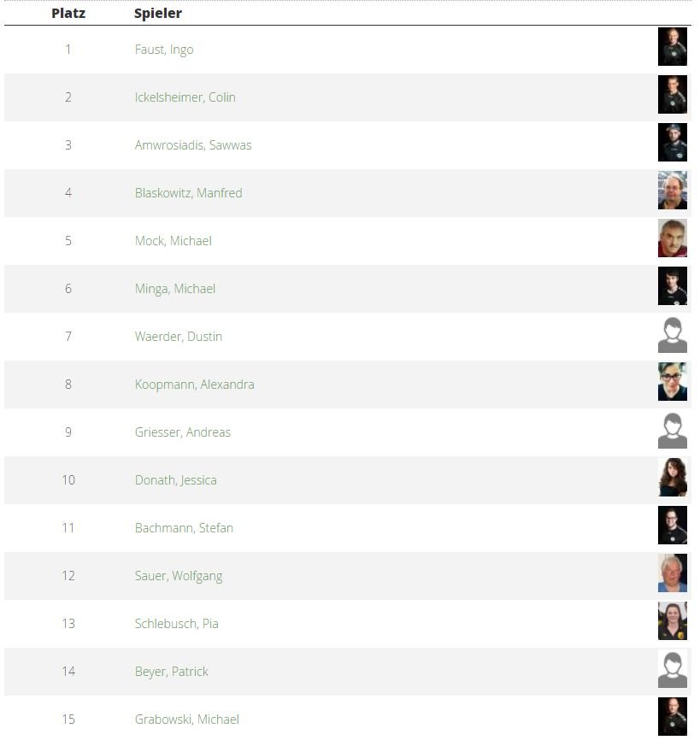Open Grabowski, Michael player page

(x=186, y=720)
